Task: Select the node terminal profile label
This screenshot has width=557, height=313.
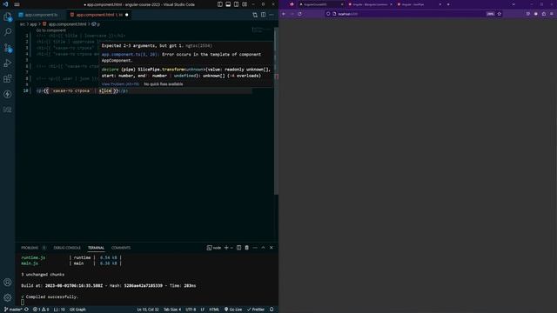Action: 214,248
